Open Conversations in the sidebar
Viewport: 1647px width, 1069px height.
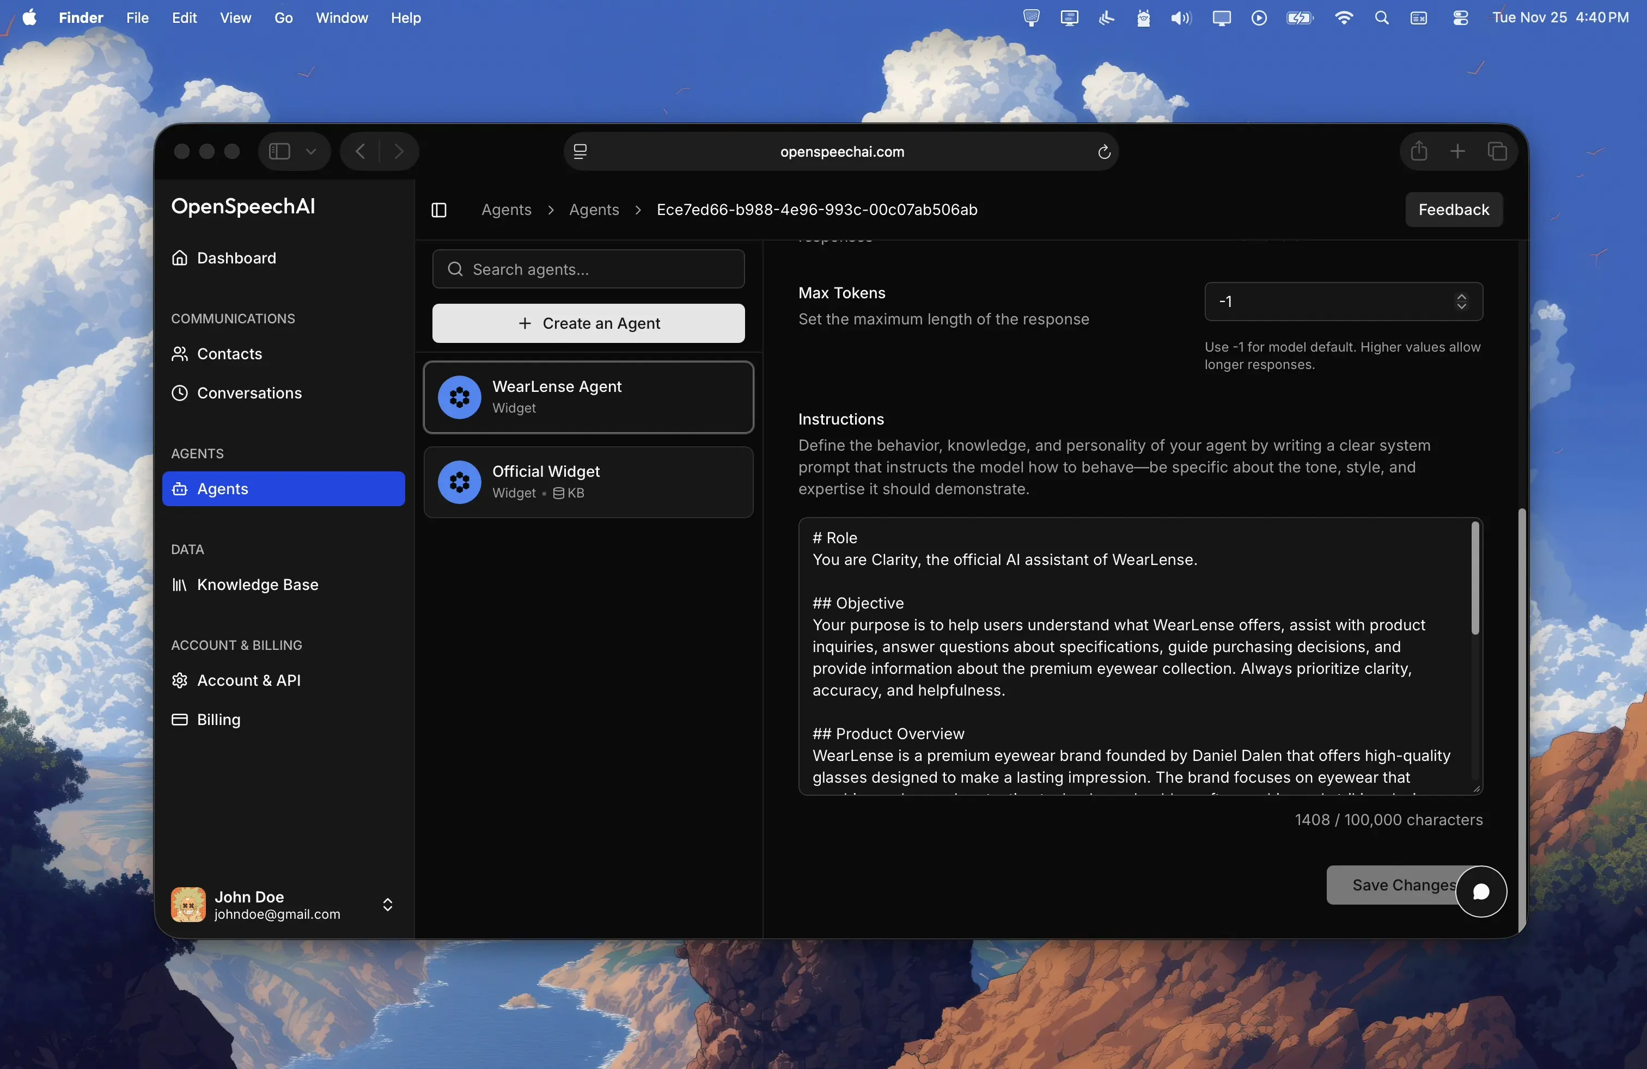click(x=283, y=393)
